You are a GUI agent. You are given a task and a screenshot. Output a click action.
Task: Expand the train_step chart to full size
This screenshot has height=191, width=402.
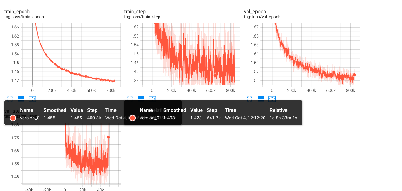tap(130, 98)
